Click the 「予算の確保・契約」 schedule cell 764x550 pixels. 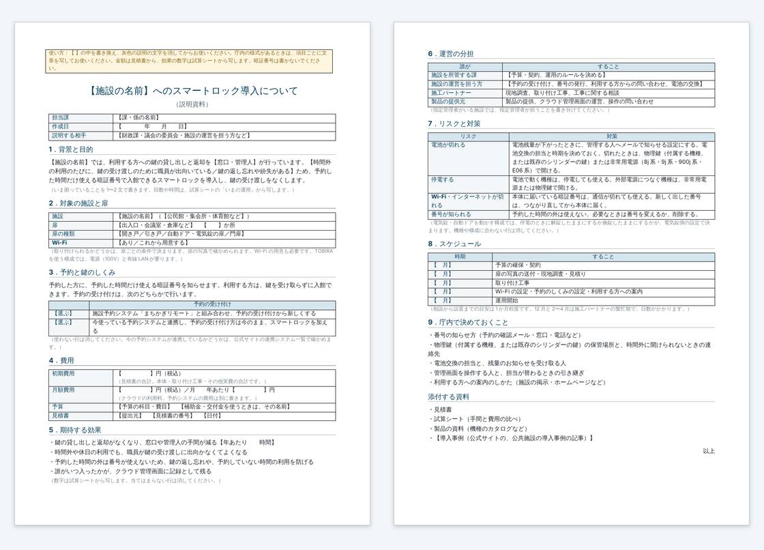(603, 265)
